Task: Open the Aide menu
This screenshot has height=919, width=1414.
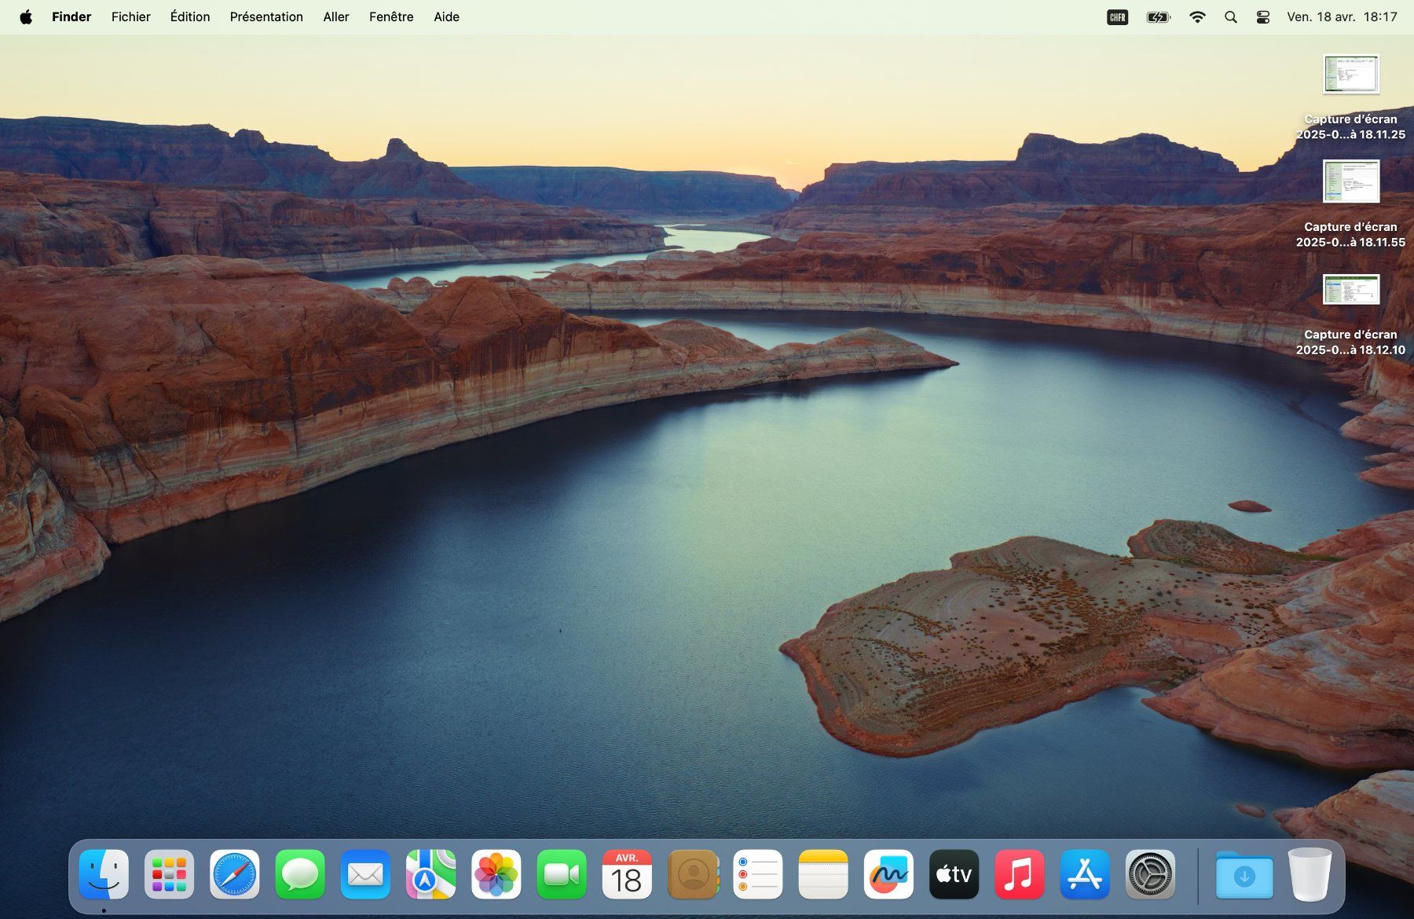Action: (446, 16)
